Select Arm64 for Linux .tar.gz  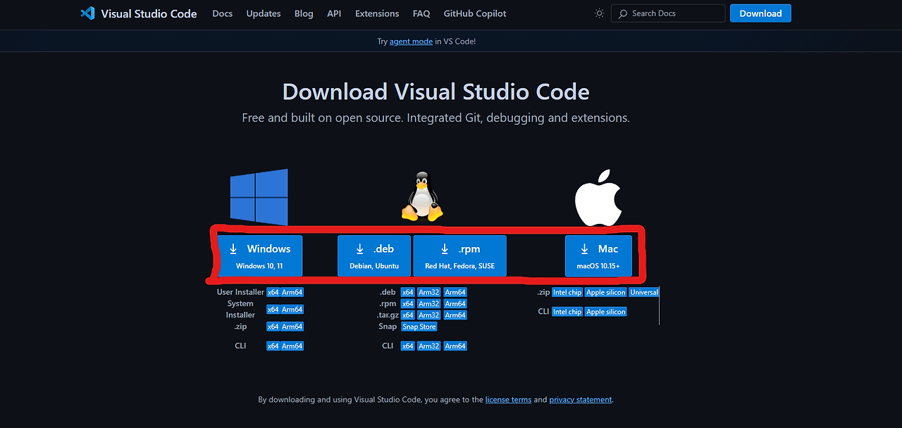[x=455, y=315]
